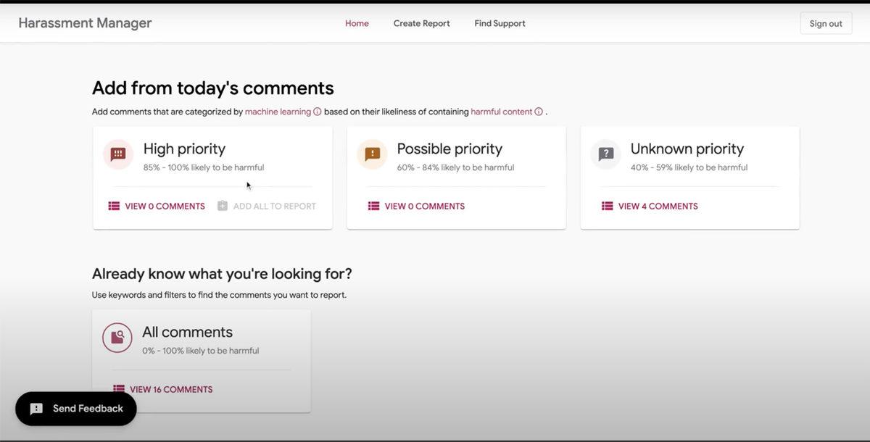Open the info tooltip beside machine learning
This screenshot has width=870, height=442.
317,111
